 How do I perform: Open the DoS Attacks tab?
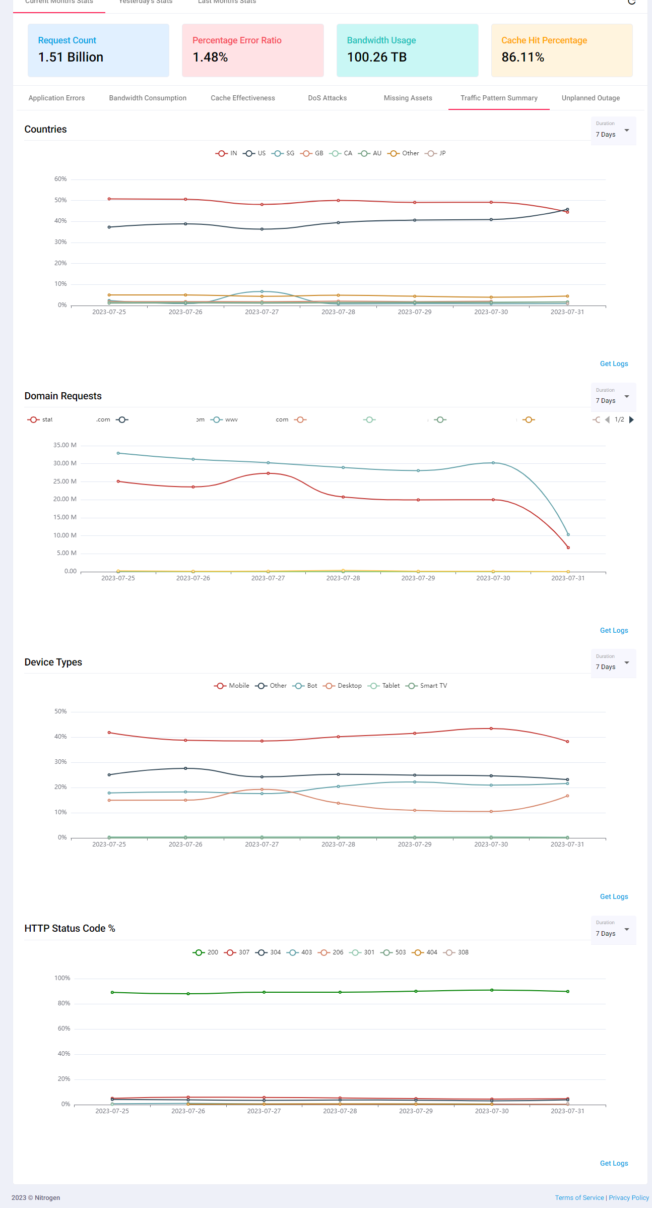click(327, 98)
